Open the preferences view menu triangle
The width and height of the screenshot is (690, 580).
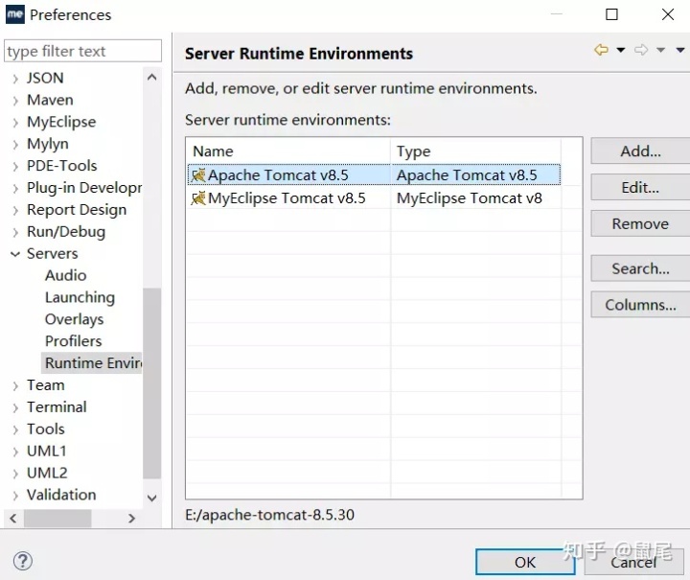point(680,50)
